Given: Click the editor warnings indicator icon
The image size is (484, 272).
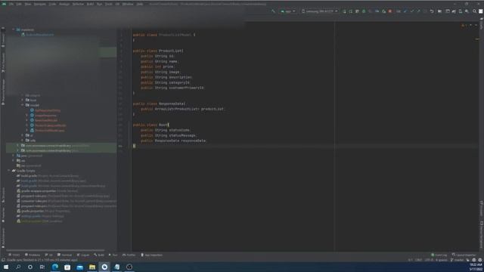Looking at the screenshot, I should [x=463, y=25].
